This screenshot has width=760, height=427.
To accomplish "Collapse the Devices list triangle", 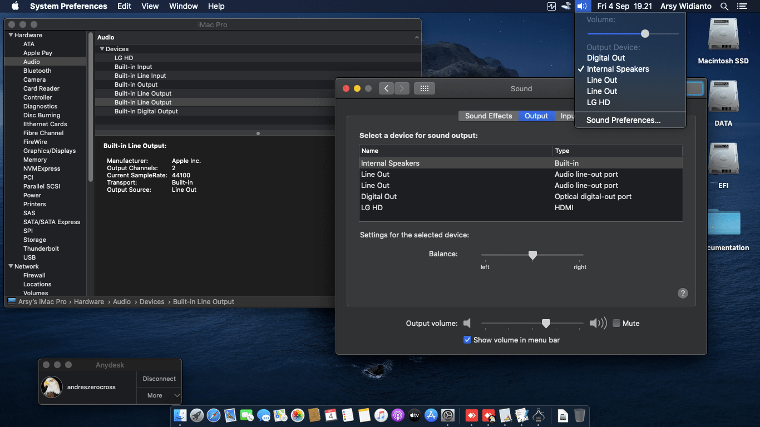I will tap(102, 49).
